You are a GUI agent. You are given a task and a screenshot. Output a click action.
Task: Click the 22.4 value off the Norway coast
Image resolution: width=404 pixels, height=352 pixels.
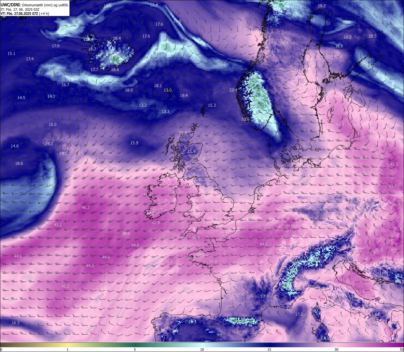click(233, 90)
